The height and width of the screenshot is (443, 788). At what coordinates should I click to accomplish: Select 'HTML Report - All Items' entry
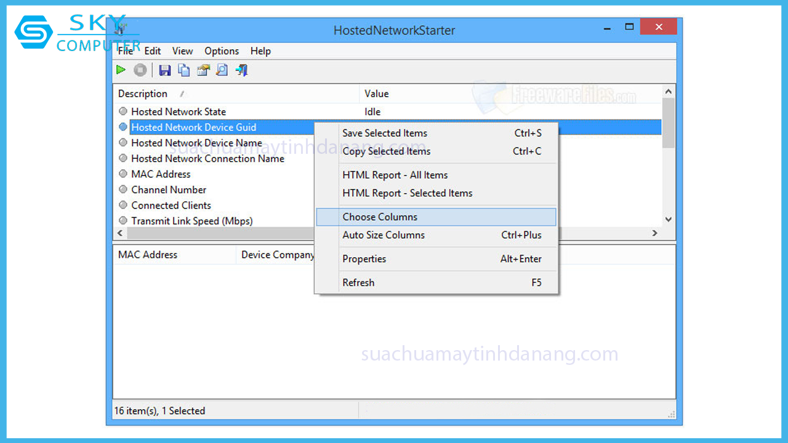pyautogui.click(x=395, y=175)
